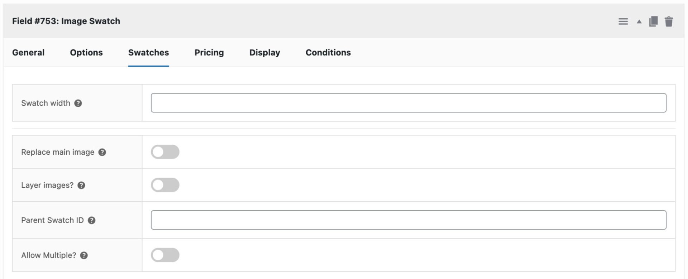Image resolution: width=688 pixels, height=279 pixels.
Task: Delete the field with the trash icon
Action: click(x=669, y=21)
